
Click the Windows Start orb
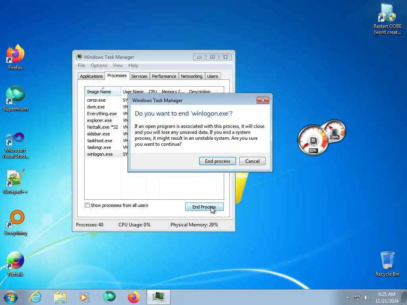(11, 297)
